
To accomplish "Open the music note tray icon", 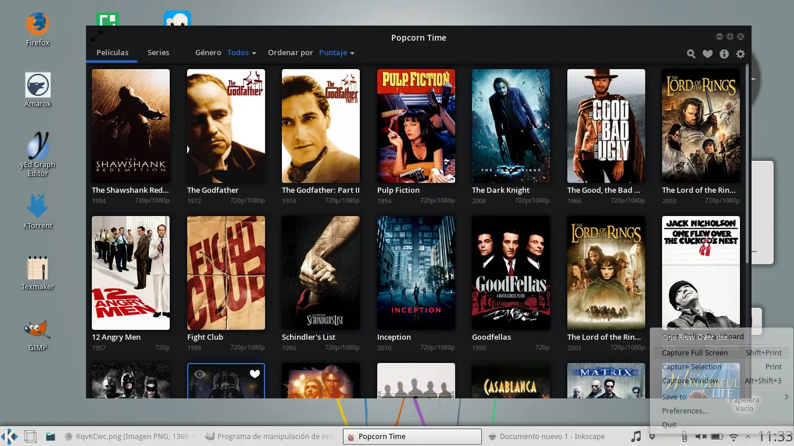I will pyautogui.click(x=636, y=436).
